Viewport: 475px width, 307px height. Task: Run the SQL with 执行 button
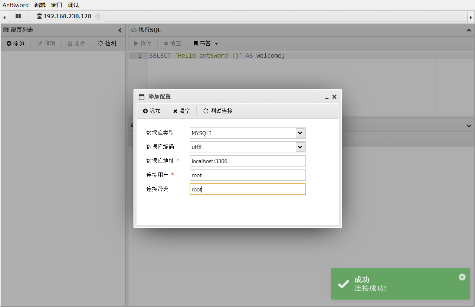[x=142, y=43]
